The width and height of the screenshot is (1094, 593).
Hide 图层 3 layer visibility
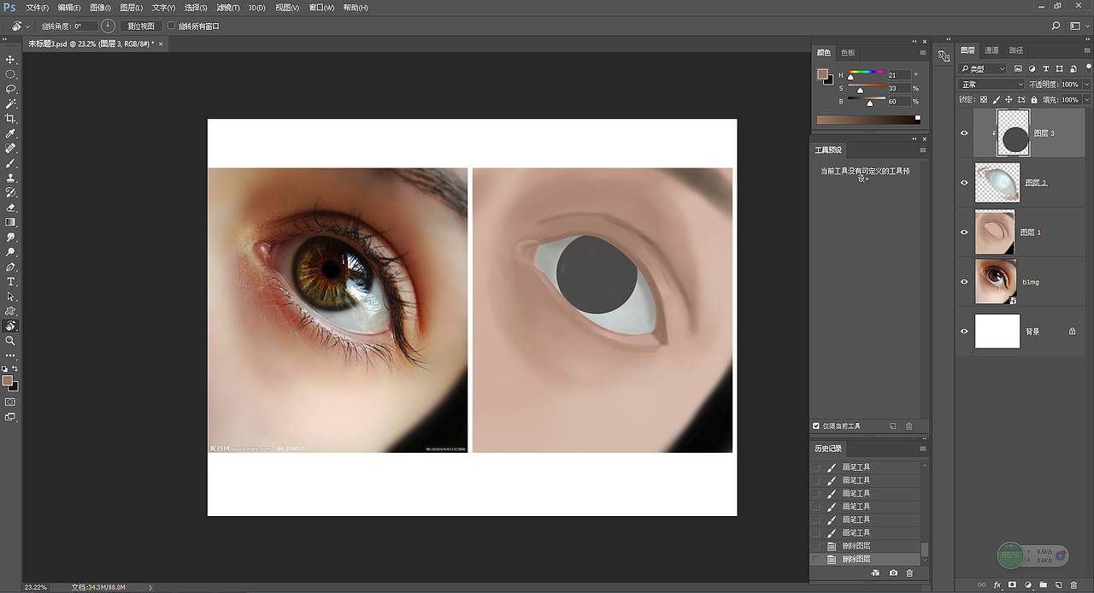click(964, 133)
